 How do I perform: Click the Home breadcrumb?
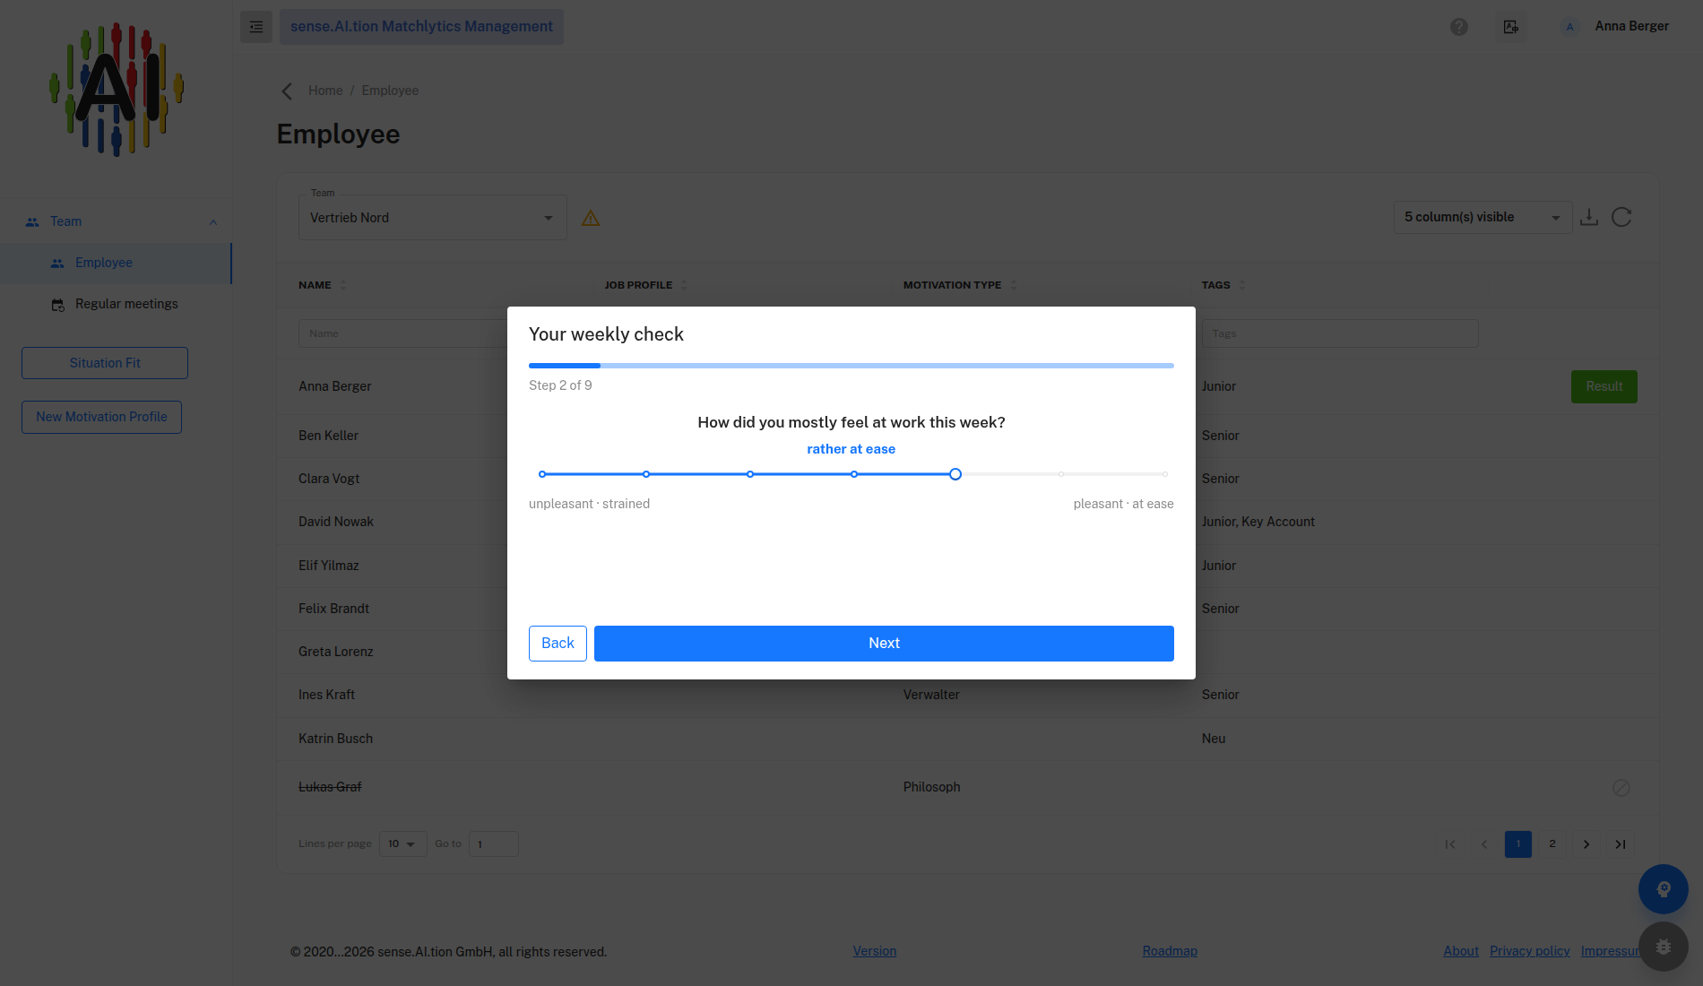(325, 91)
